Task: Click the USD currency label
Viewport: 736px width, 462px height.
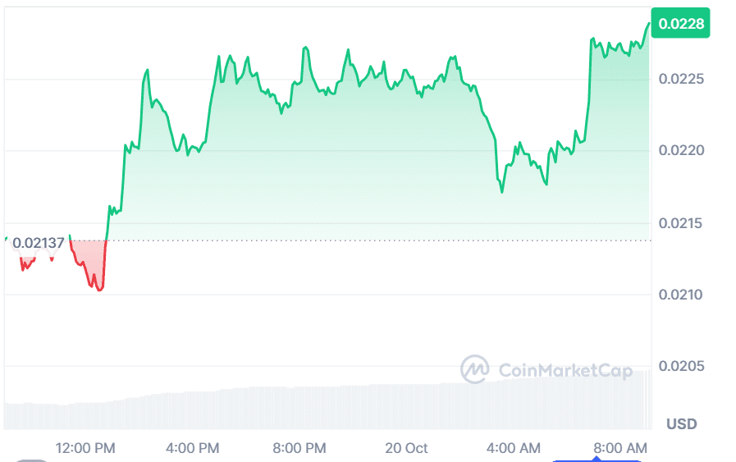Action: 681,423
